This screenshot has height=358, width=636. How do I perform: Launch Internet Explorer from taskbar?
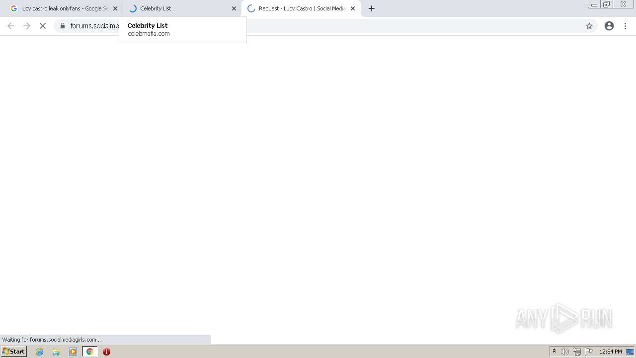[40, 352]
